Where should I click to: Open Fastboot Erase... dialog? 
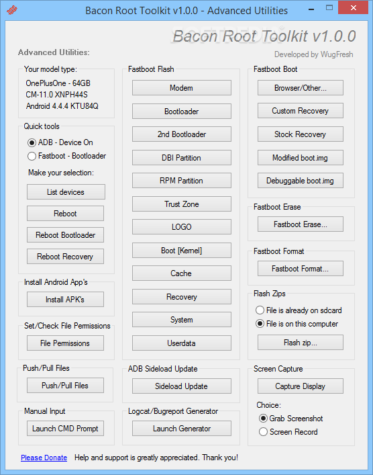pos(301,224)
